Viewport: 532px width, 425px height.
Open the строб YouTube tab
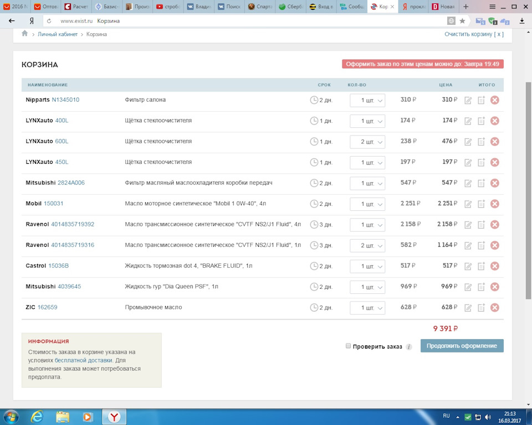point(168,7)
